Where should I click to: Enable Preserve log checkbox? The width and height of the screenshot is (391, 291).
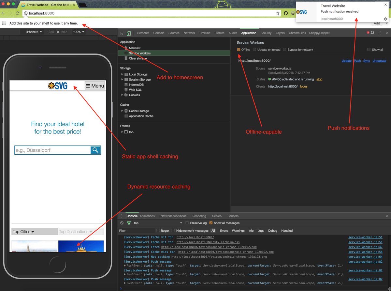tap(187, 223)
